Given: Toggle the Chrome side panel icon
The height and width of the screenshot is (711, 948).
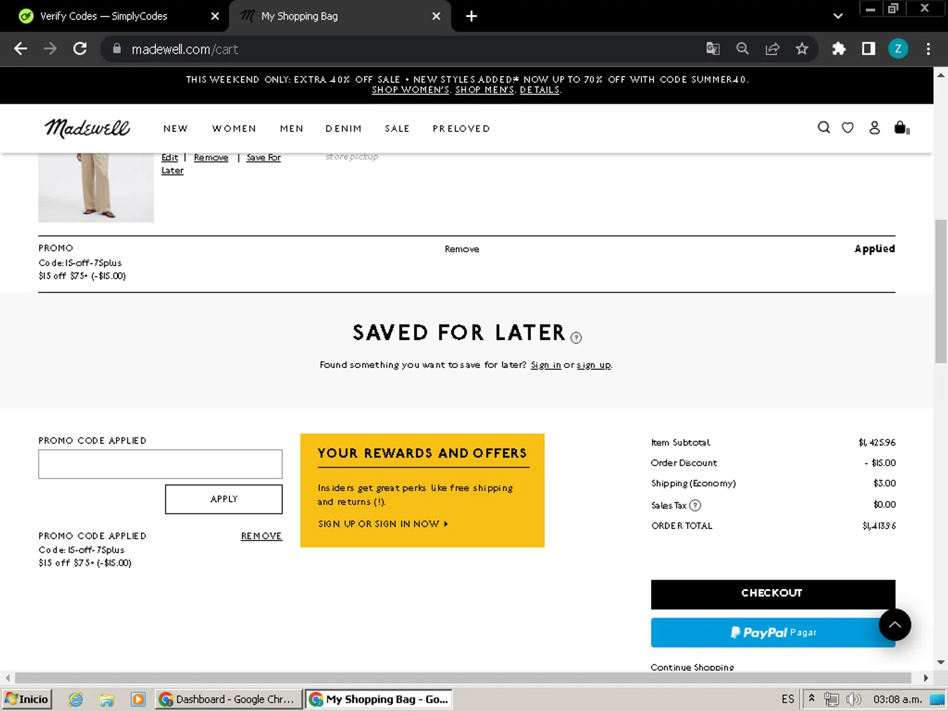Looking at the screenshot, I should (868, 49).
